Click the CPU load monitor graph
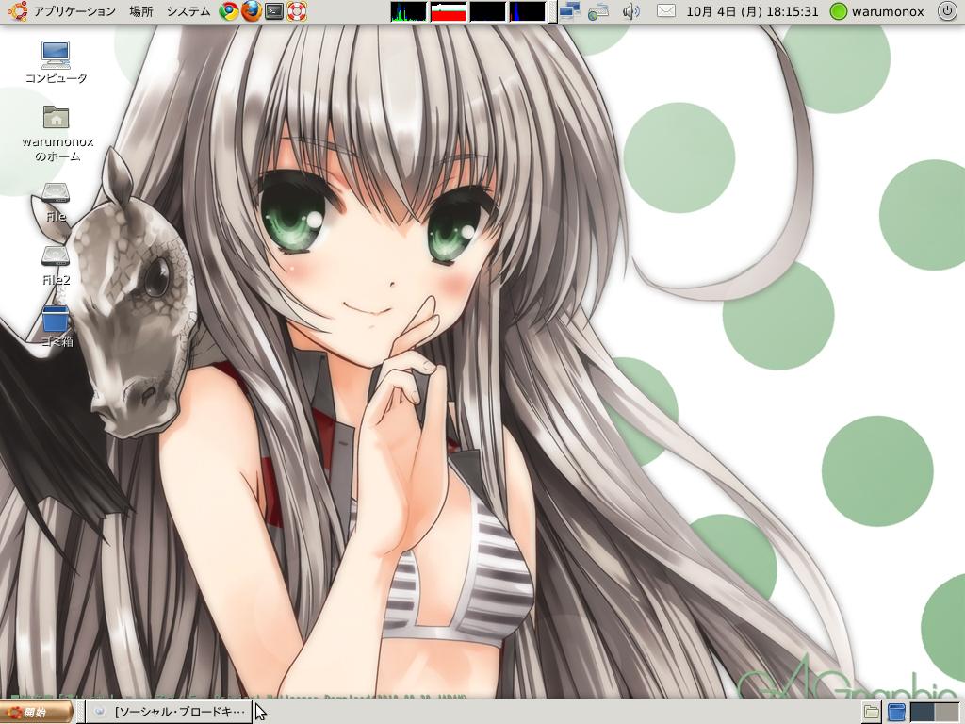The image size is (965, 724). click(408, 11)
